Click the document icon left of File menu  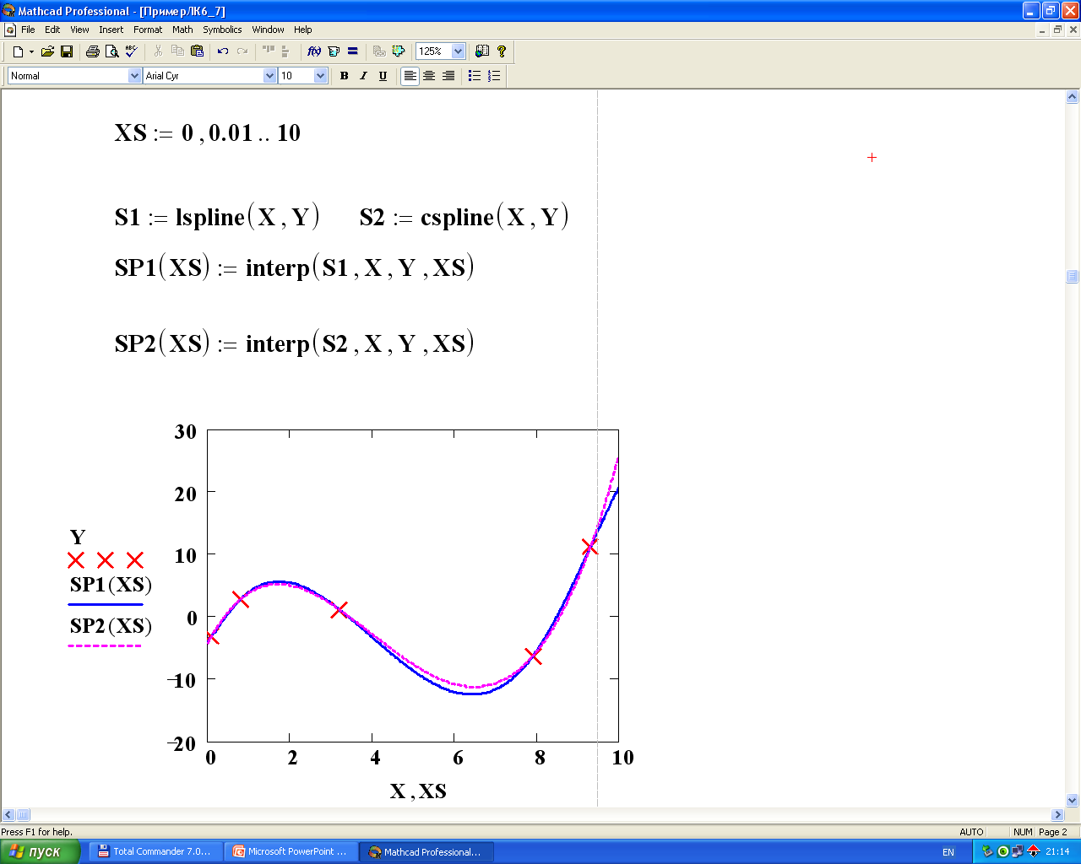[x=10, y=30]
